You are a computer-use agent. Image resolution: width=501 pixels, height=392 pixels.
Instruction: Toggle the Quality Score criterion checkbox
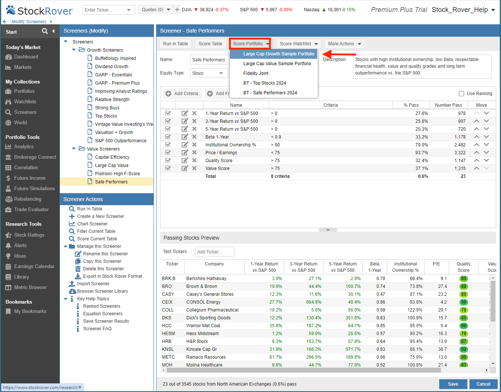click(x=168, y=160)
